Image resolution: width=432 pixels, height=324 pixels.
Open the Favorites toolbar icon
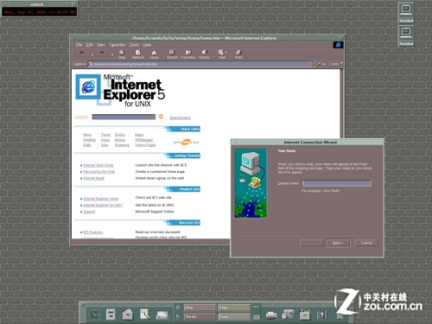click(x=188, y=54)
